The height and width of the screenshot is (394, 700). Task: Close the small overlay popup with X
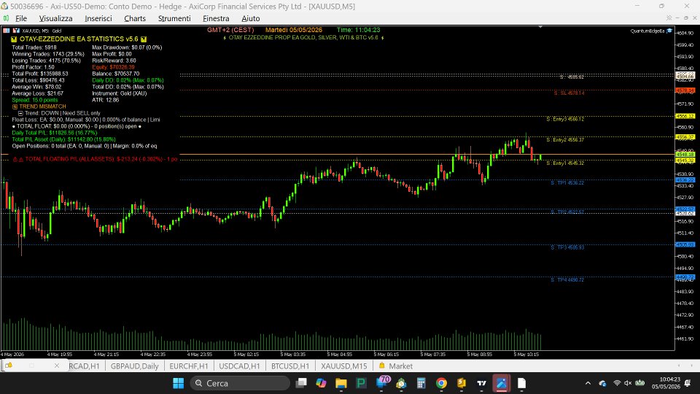(x=57, y=366)
